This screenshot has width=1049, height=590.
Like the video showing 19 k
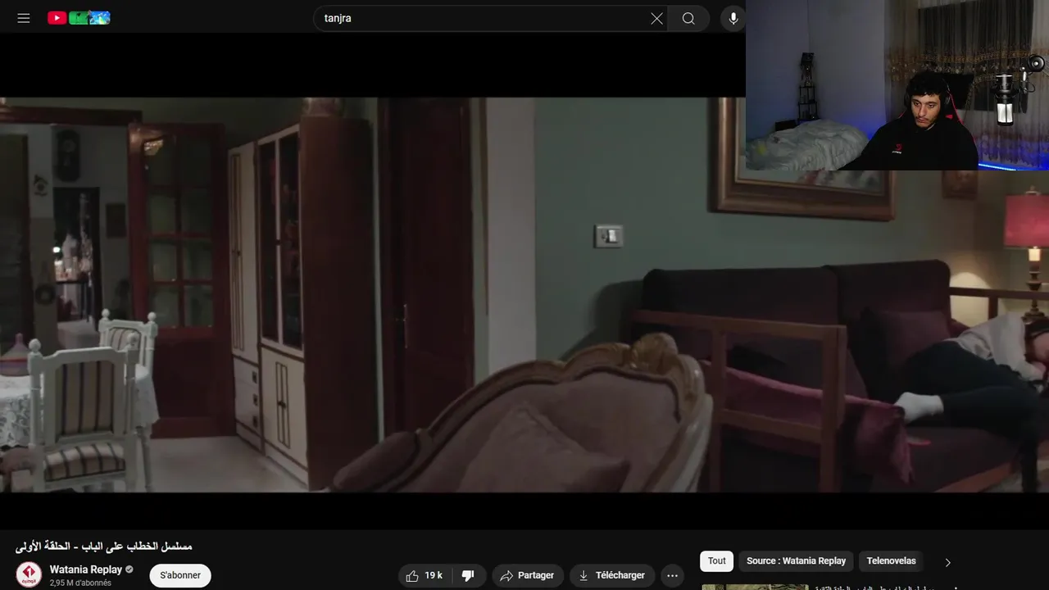425,575
